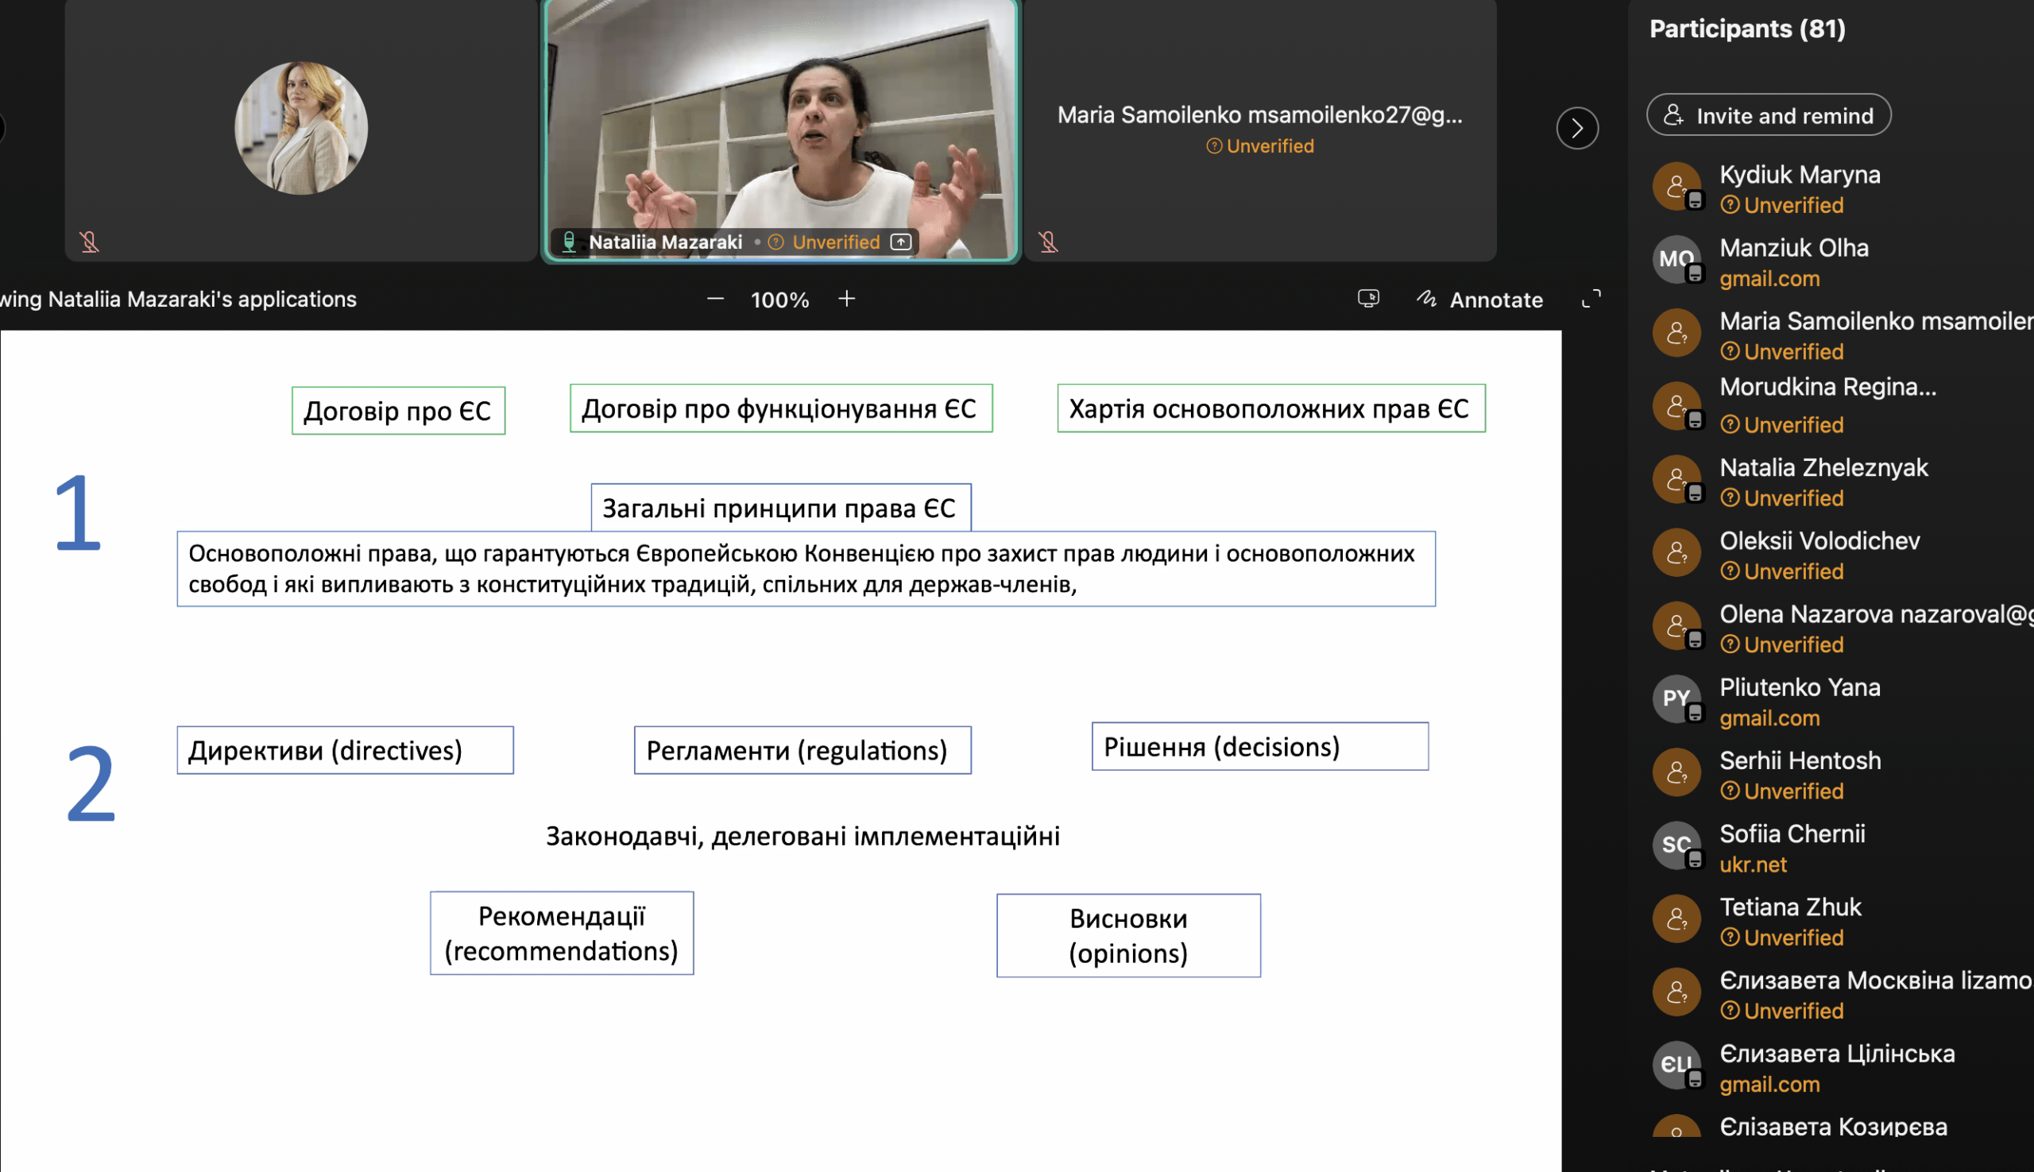This screenshot has width=2034, height=1172.
Task: Click muted microphone icon on avatar tile
Action: click(89, 242)
